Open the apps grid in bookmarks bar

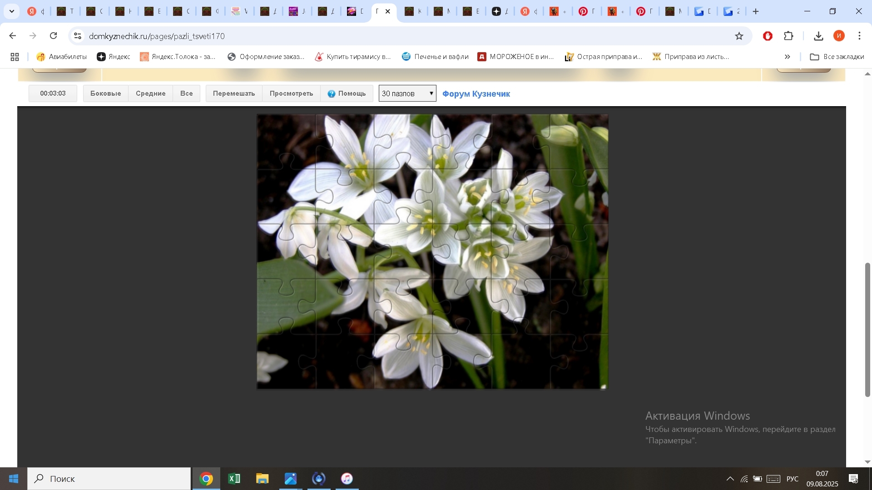[x=15, y=57]
